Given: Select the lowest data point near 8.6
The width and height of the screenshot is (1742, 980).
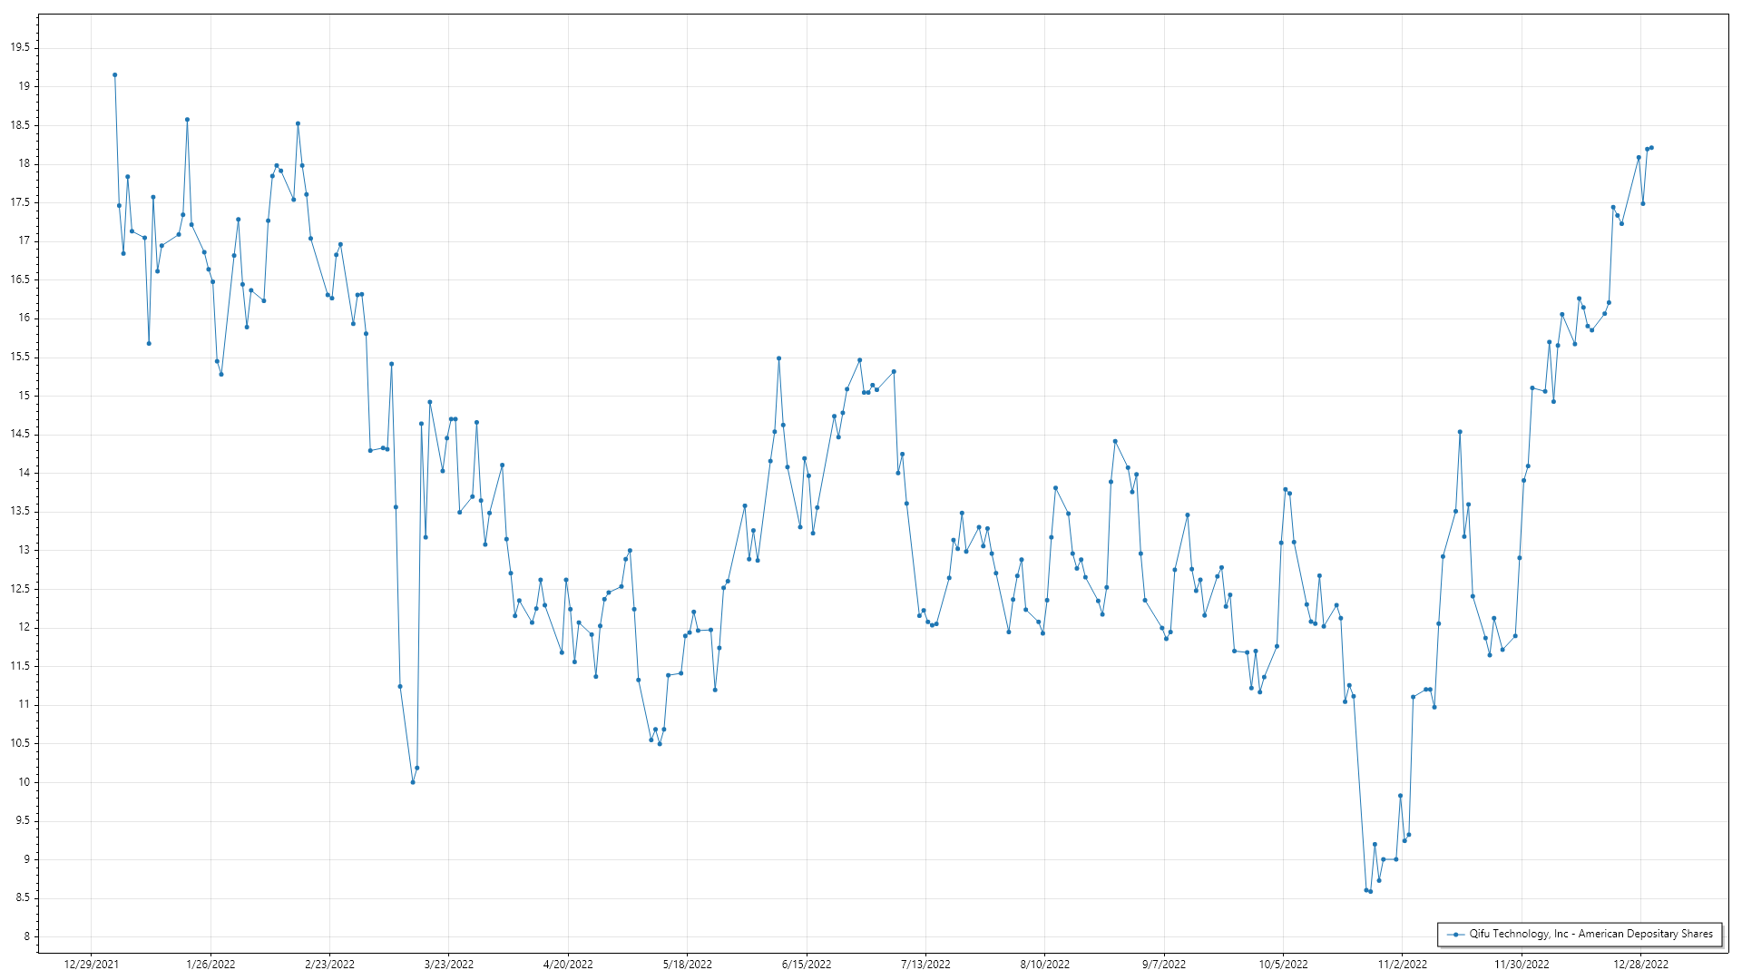Looking at the screenshot, I should [x=1370, y=891].
